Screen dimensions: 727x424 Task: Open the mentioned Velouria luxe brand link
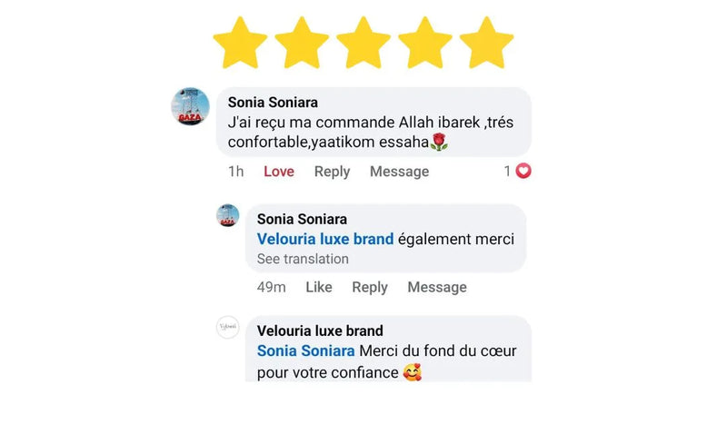pos(324,239)
